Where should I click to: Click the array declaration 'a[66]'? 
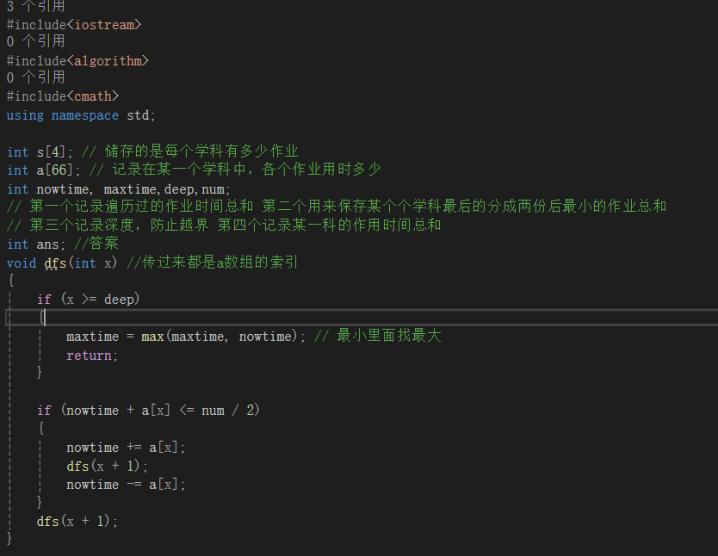[x=55, y=170]
